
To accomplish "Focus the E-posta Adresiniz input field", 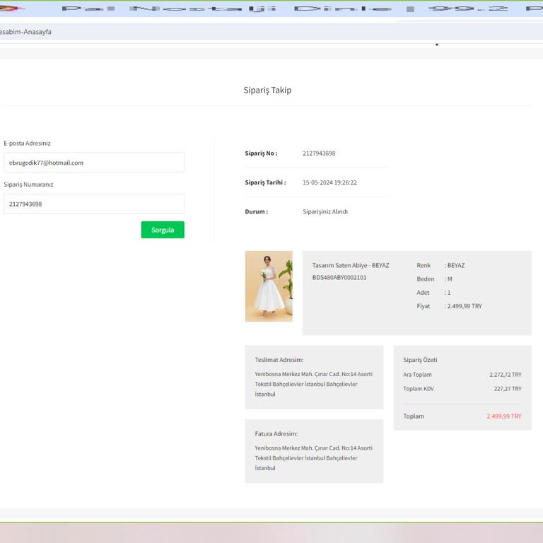I will point(94,163).
